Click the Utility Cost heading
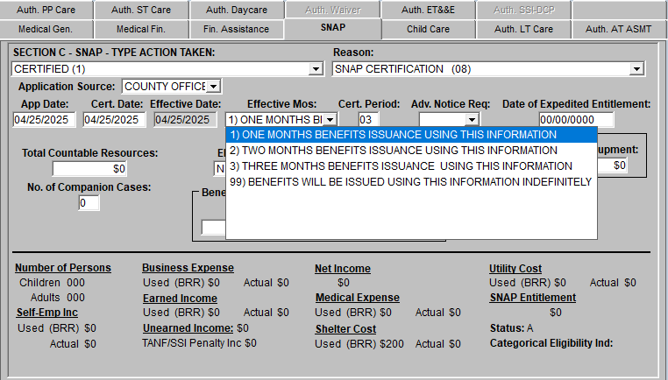The height and width of the screenshot is (380, 668). [x=515, y=269]
